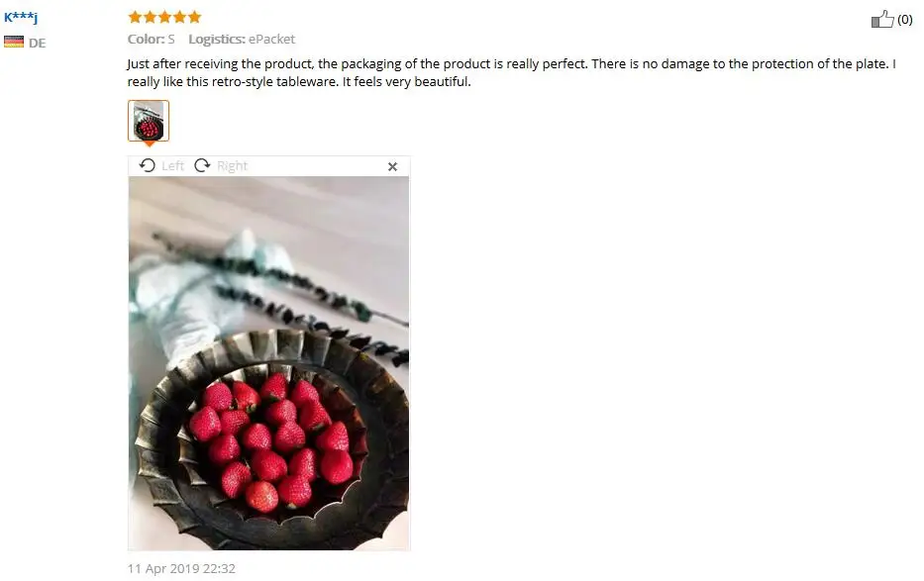Click the rotate left arrow icon
The height and width of the screenshot is (581, 924).
(148, 166)
